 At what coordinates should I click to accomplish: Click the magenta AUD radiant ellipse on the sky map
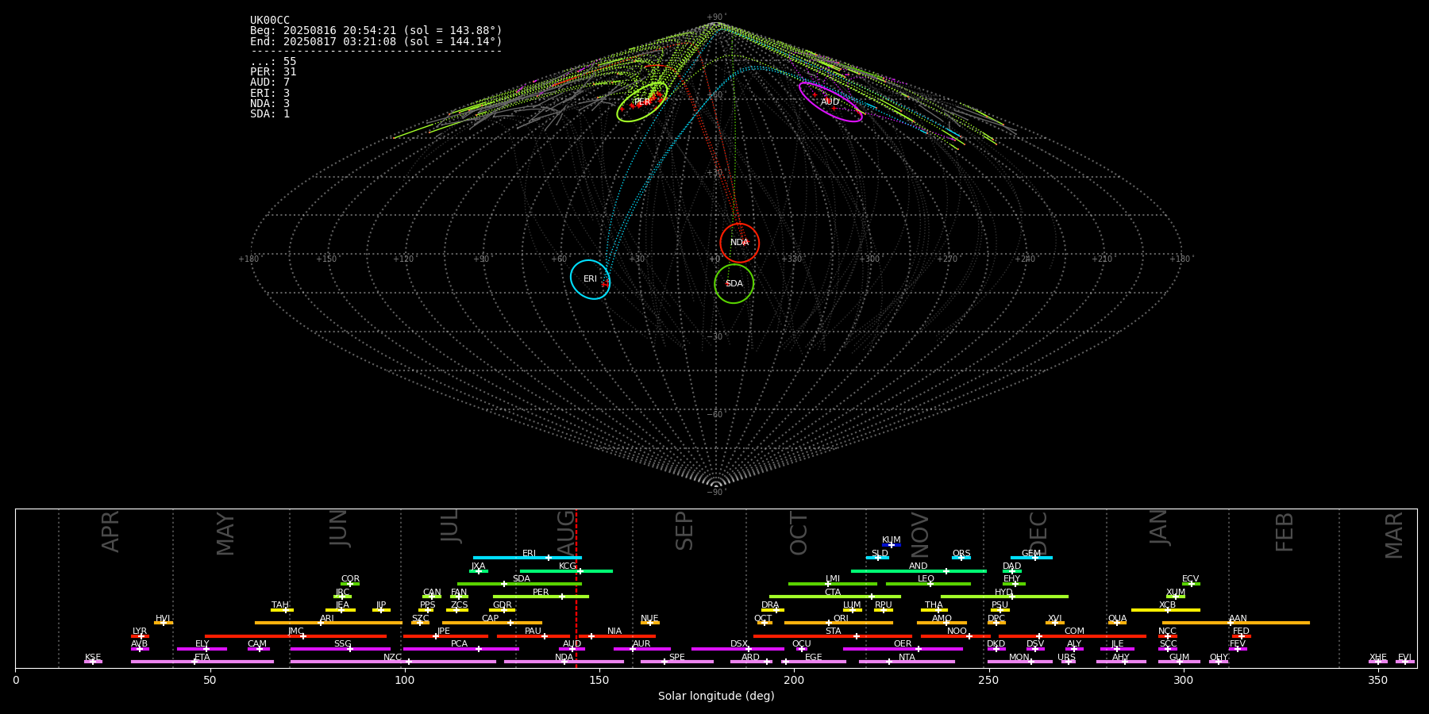pyautogui.click(x=830, y=102)
